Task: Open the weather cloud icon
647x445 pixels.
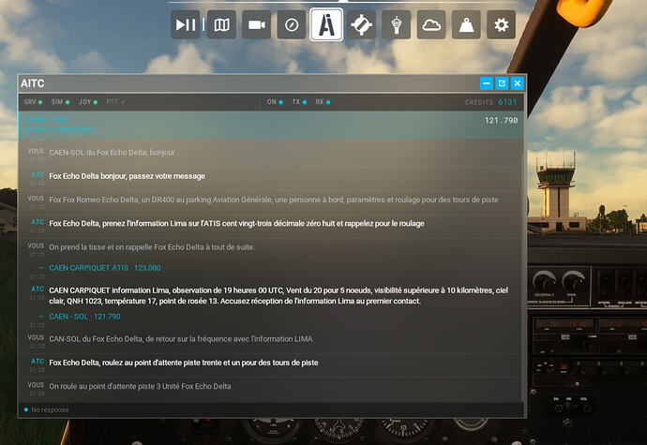Action: 431,25
